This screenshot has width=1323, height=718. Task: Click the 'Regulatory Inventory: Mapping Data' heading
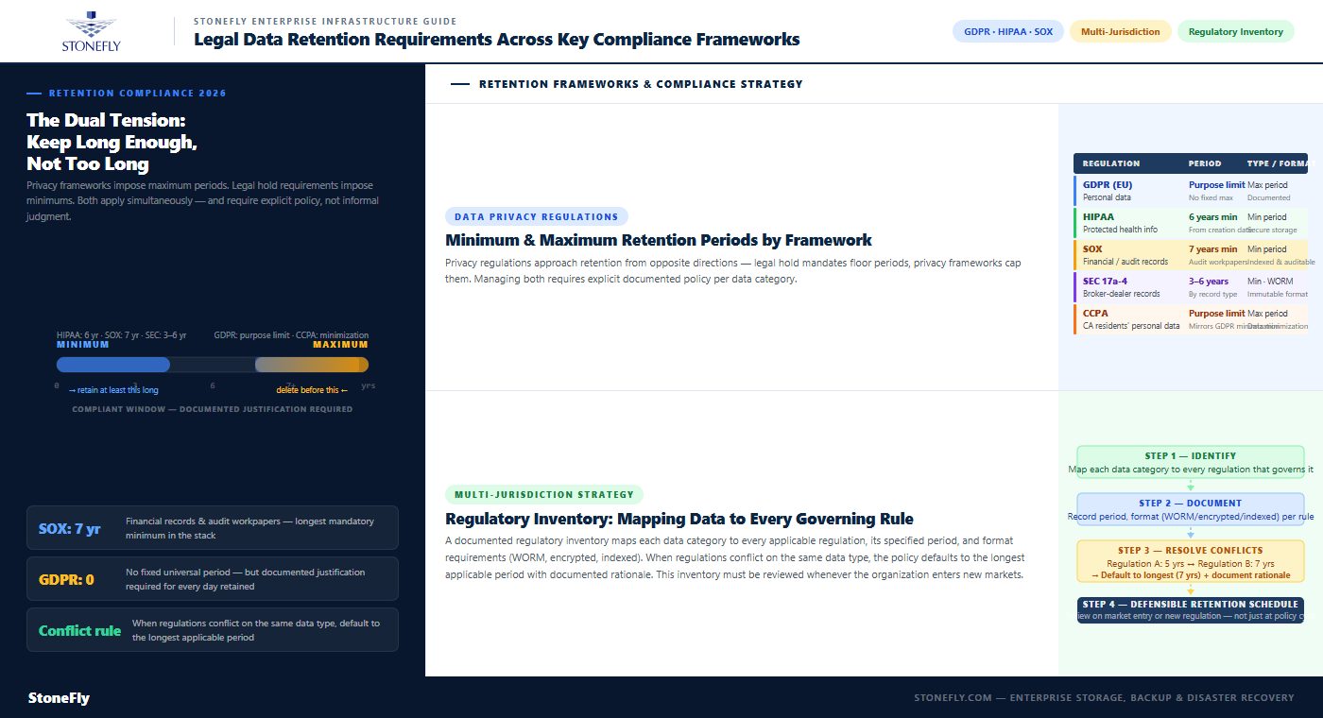(679, 519)
